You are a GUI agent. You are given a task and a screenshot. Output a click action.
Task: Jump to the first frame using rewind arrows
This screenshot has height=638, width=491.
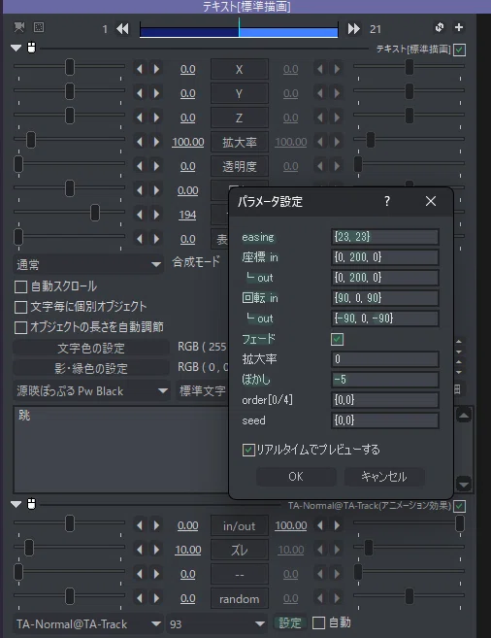click(x=122, y=28)
